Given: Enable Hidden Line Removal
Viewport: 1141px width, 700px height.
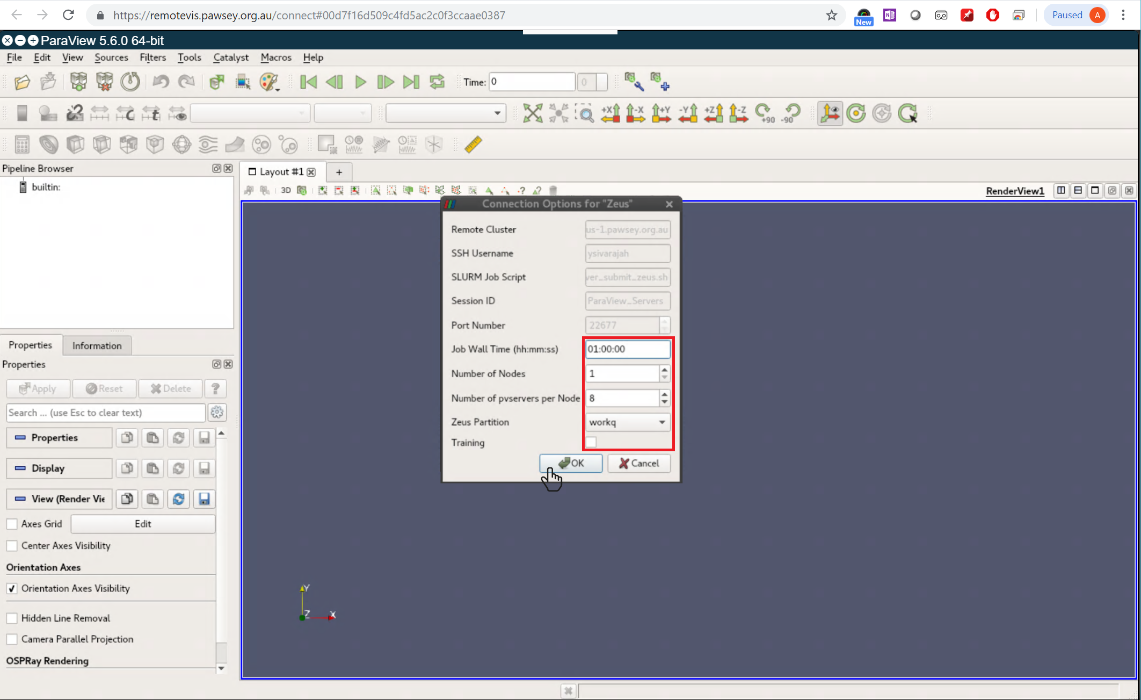Looking at the screenshot, I should click(12, 618).
